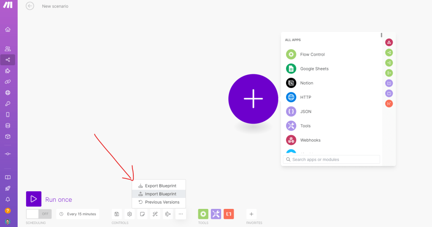Add a favorite with the plus button

(x=251, y=214)
